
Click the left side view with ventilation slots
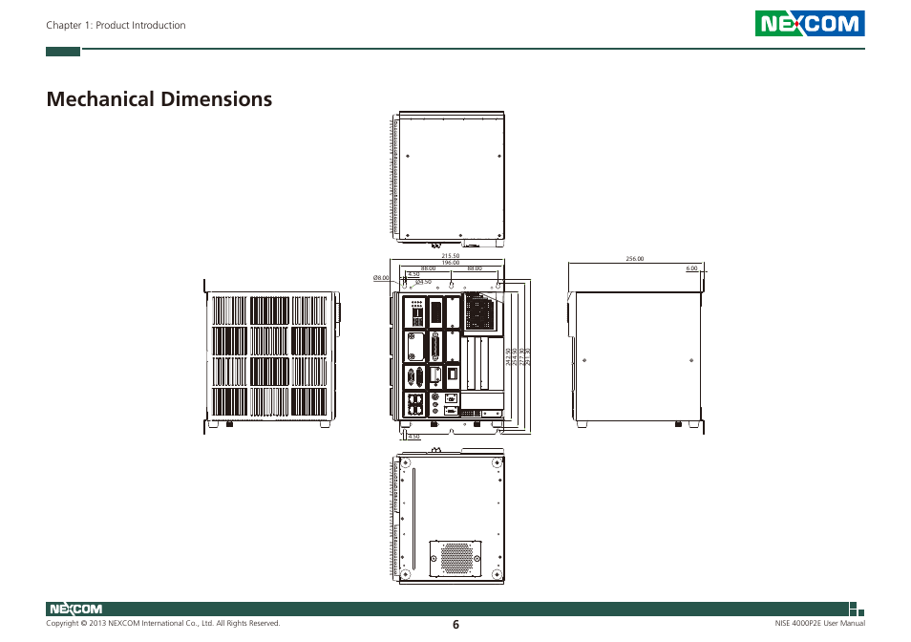tap(272, 356)
